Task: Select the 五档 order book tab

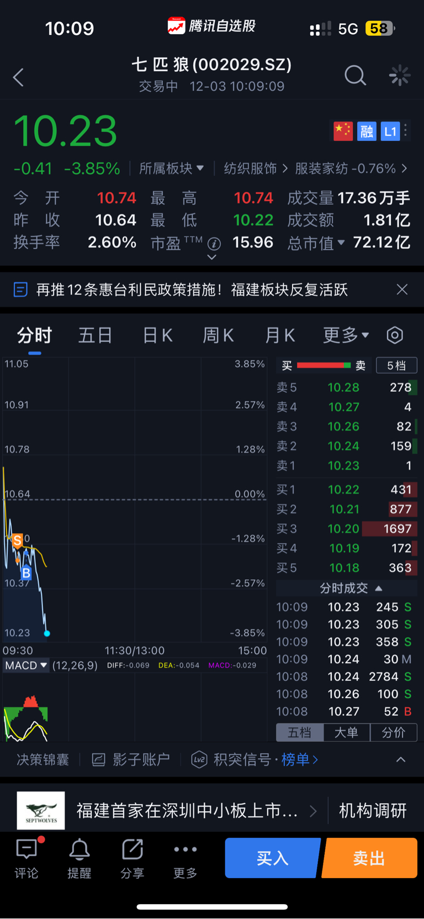Action: coord(299,732)
